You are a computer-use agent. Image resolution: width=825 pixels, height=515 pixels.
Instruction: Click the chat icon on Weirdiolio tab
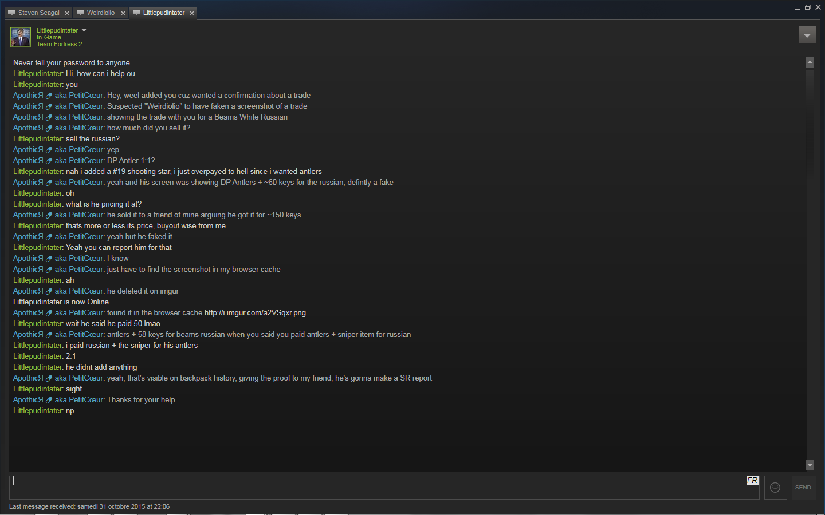click(80, 13)
